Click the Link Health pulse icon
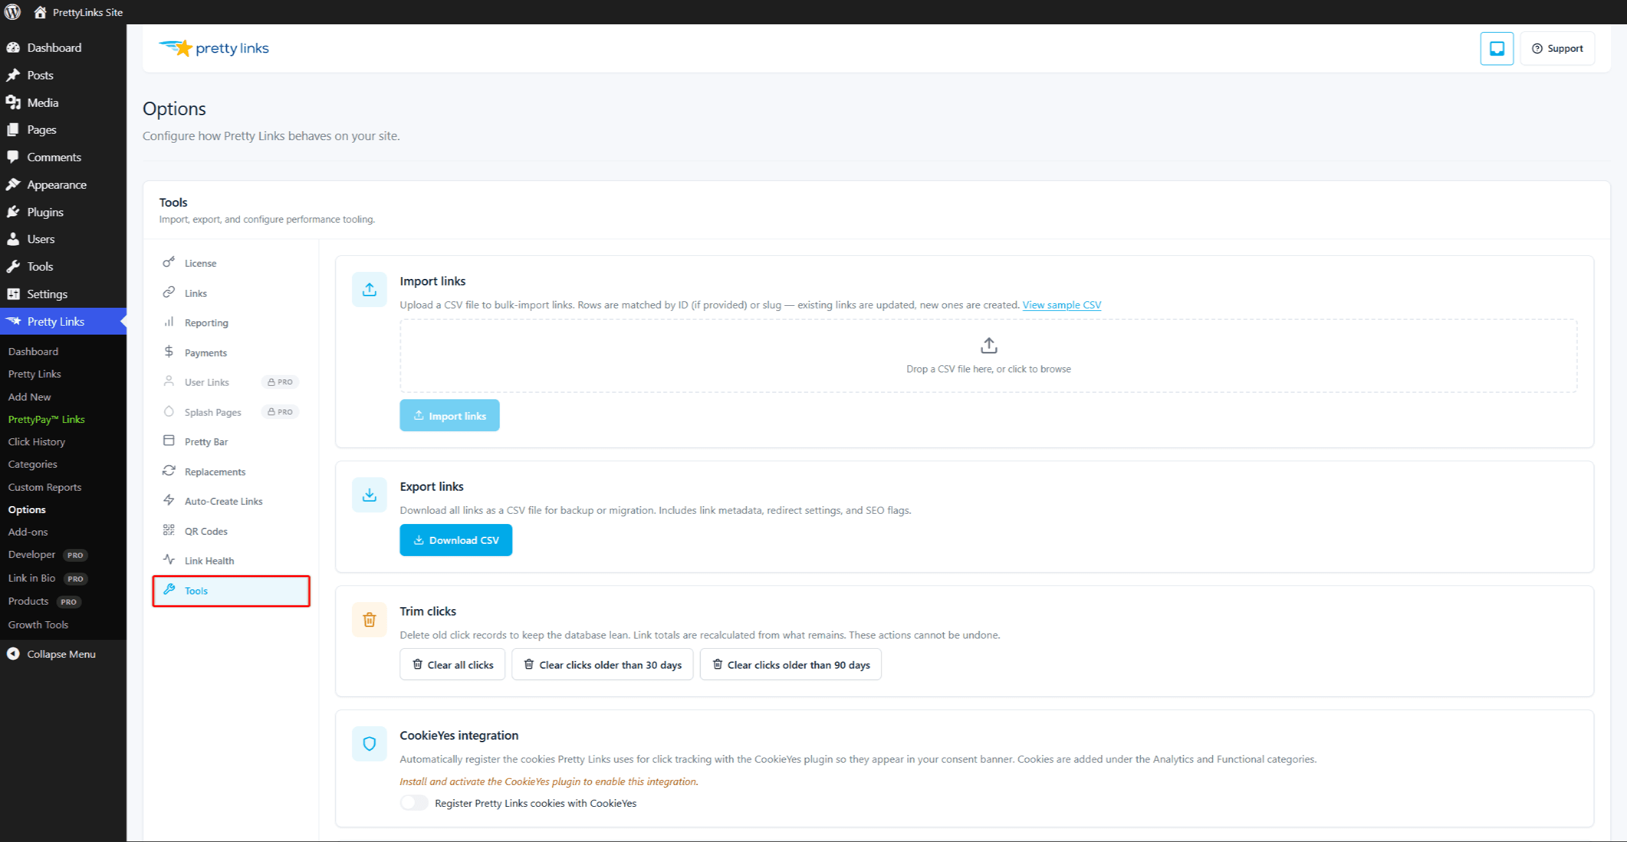The width and height of the screenshot is (1627, 842). coord(169,560)
